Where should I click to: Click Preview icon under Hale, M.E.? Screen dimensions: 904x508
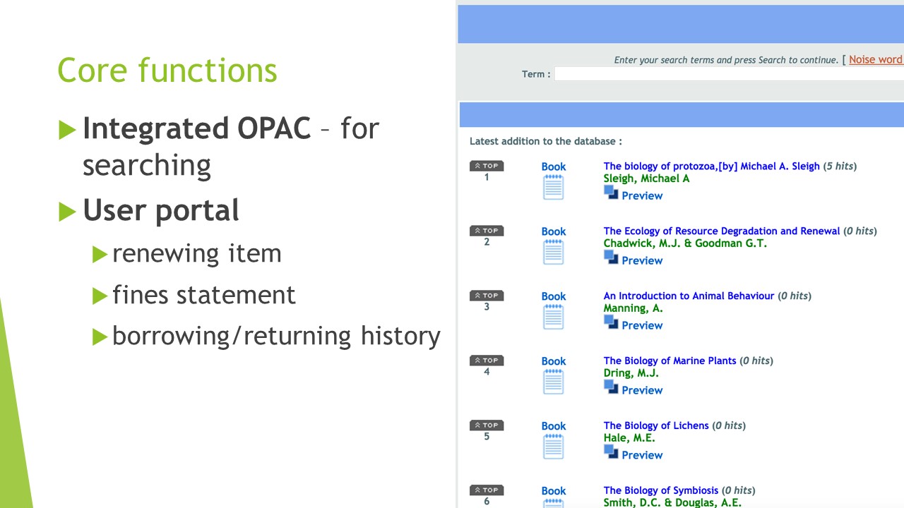611,452
